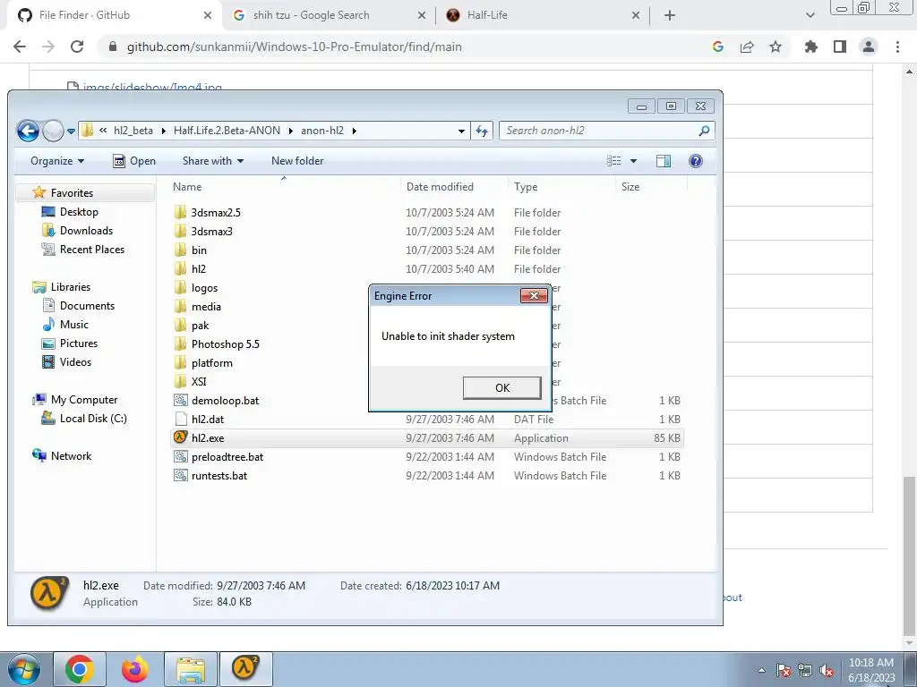Image resolution: width=917 pixels, height=687 pixels.
Task: Open Downloads in navigation pane
Action: (86, 230)
